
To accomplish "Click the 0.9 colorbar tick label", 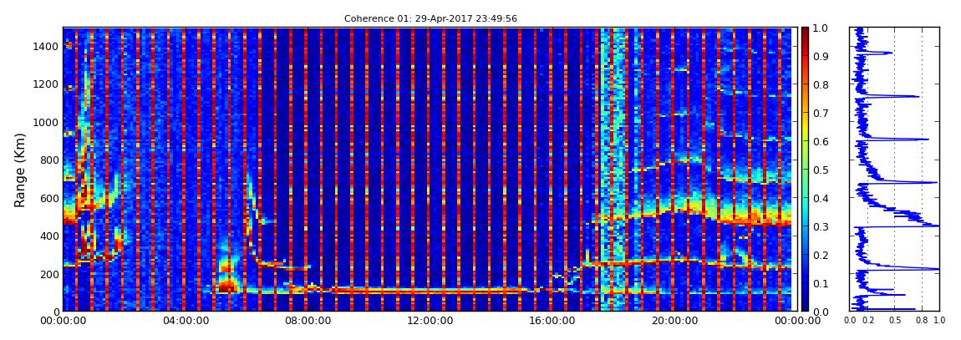I will tap(820, 56).
